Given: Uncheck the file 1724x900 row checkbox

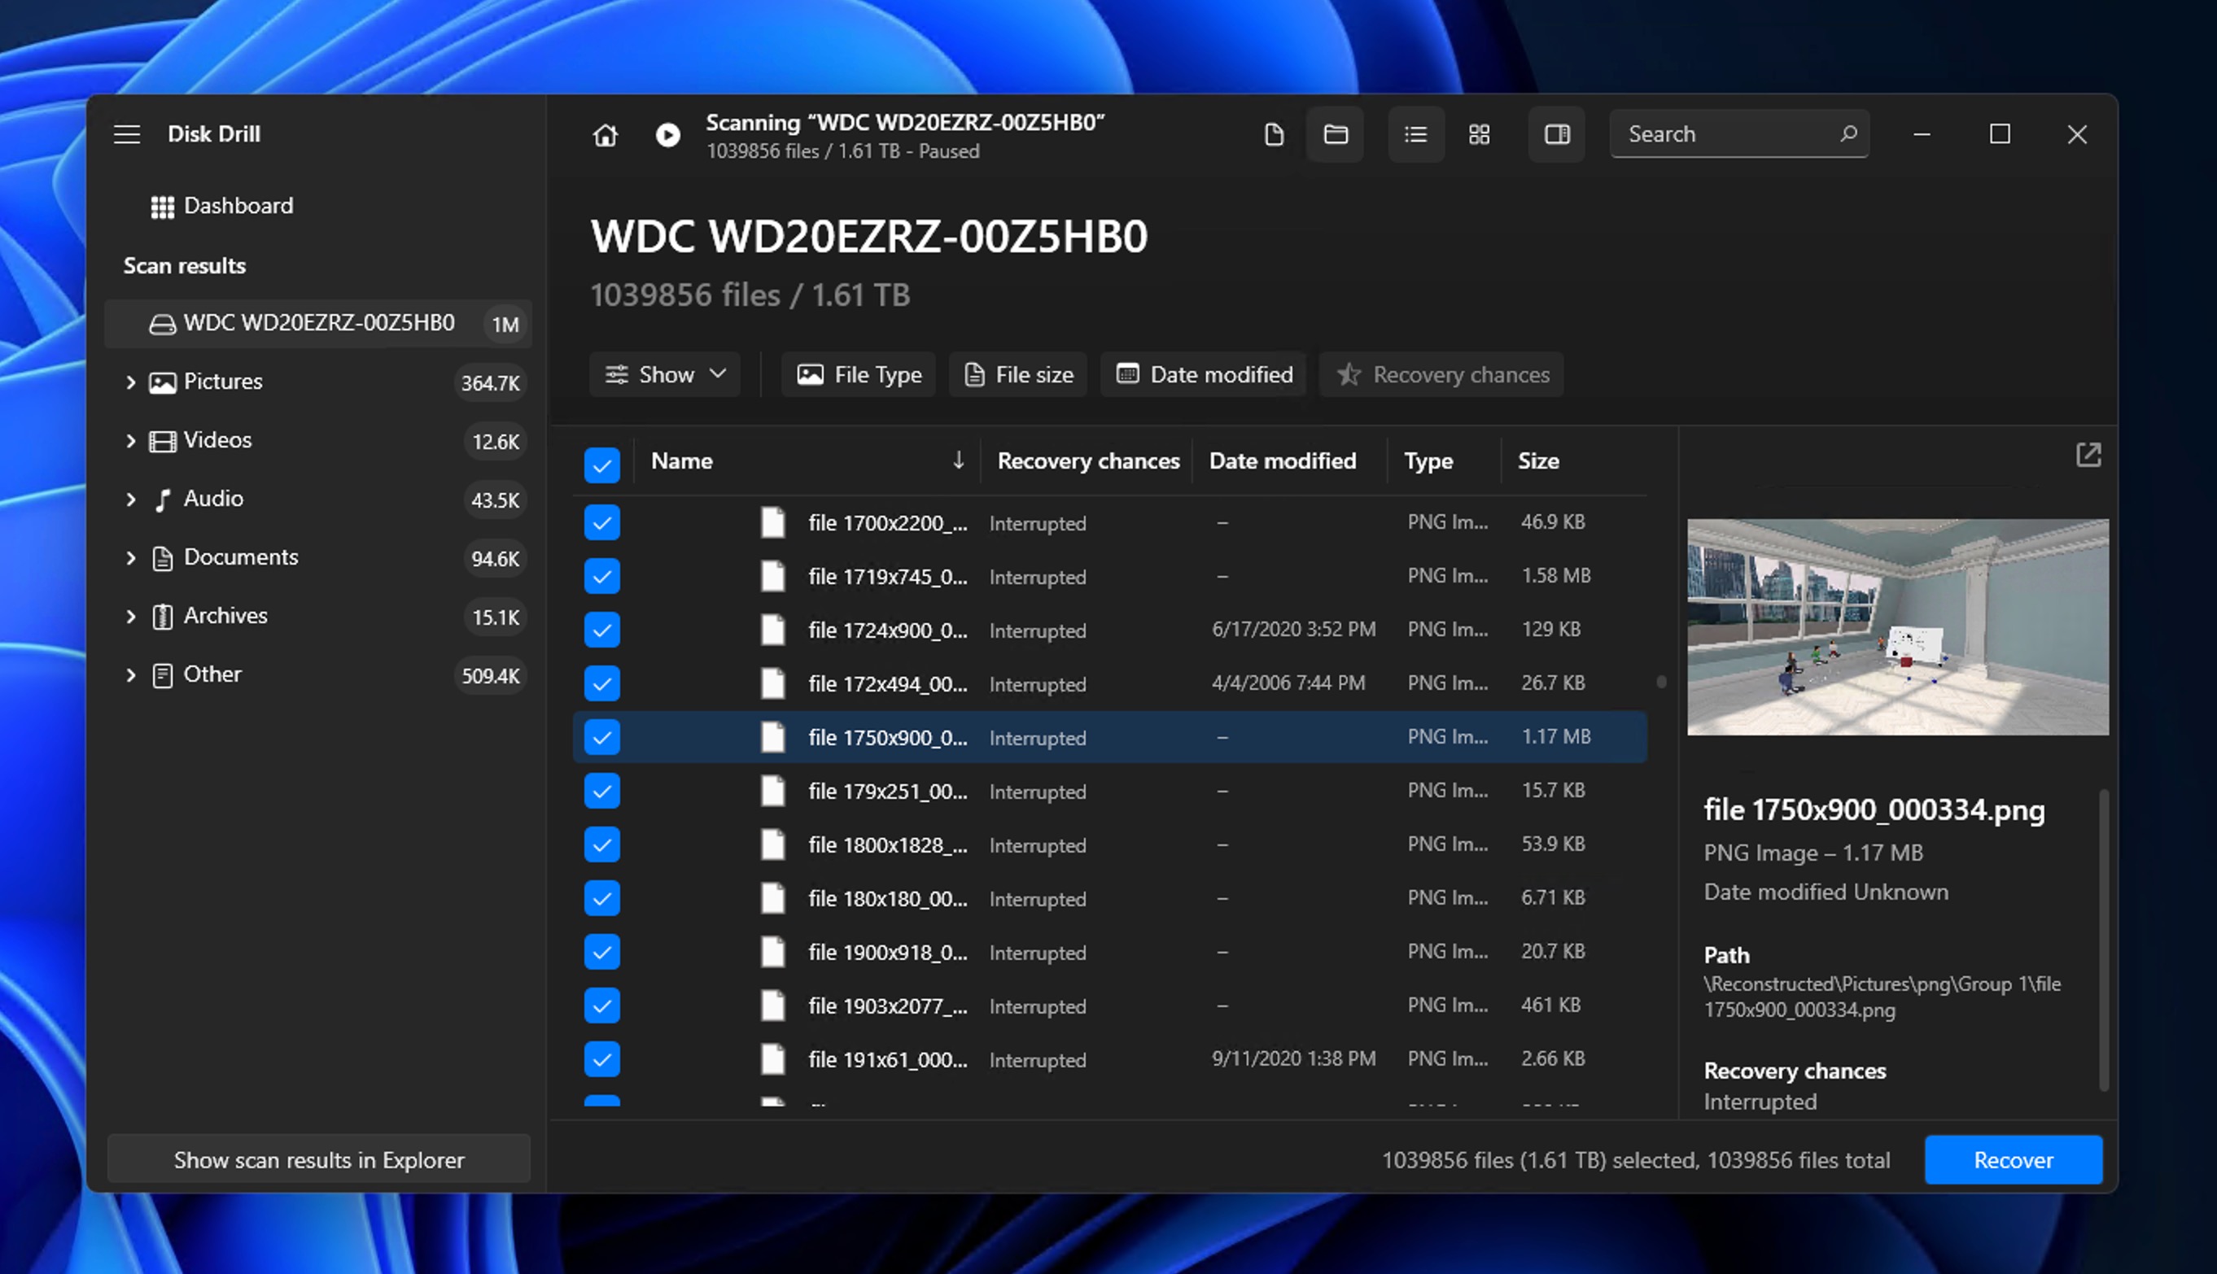Looking at the screenshot, I should click(602, 630).
